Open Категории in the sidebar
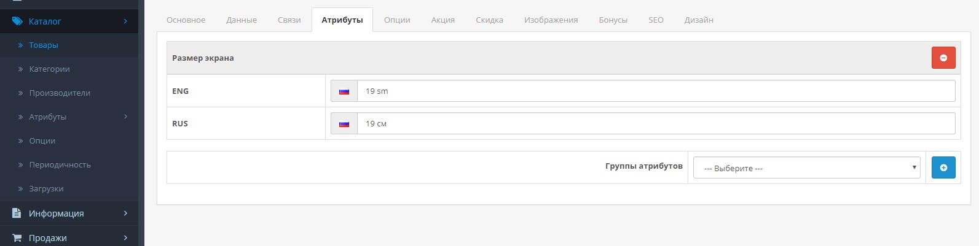 click(x=49, y=69)
